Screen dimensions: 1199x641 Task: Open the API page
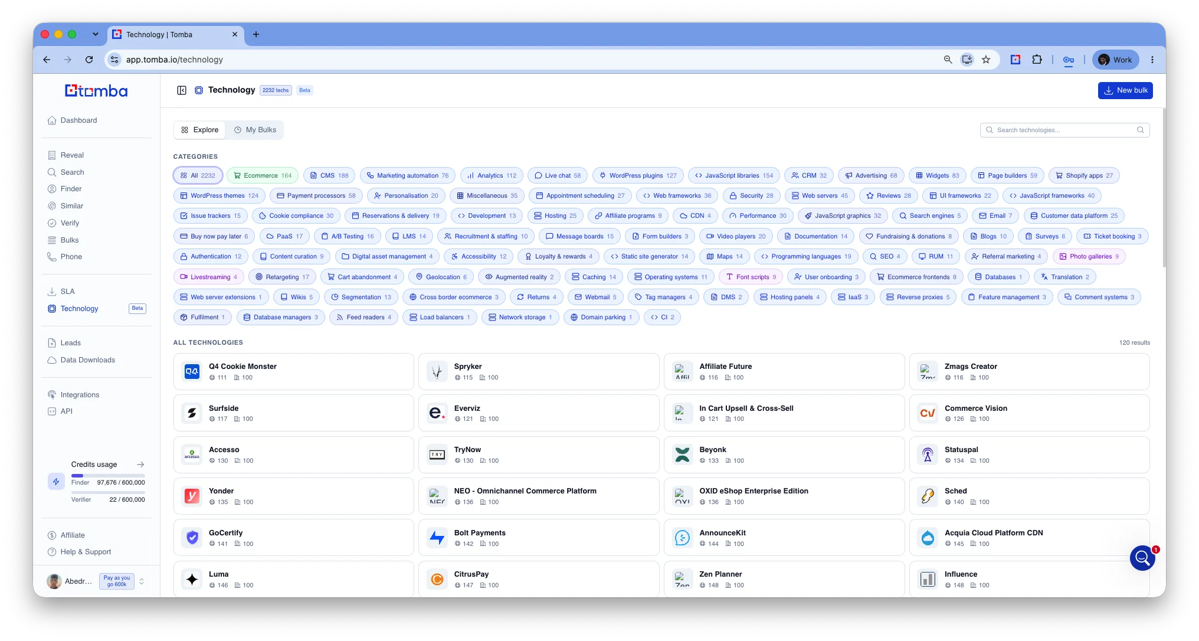tap(66, 411)
